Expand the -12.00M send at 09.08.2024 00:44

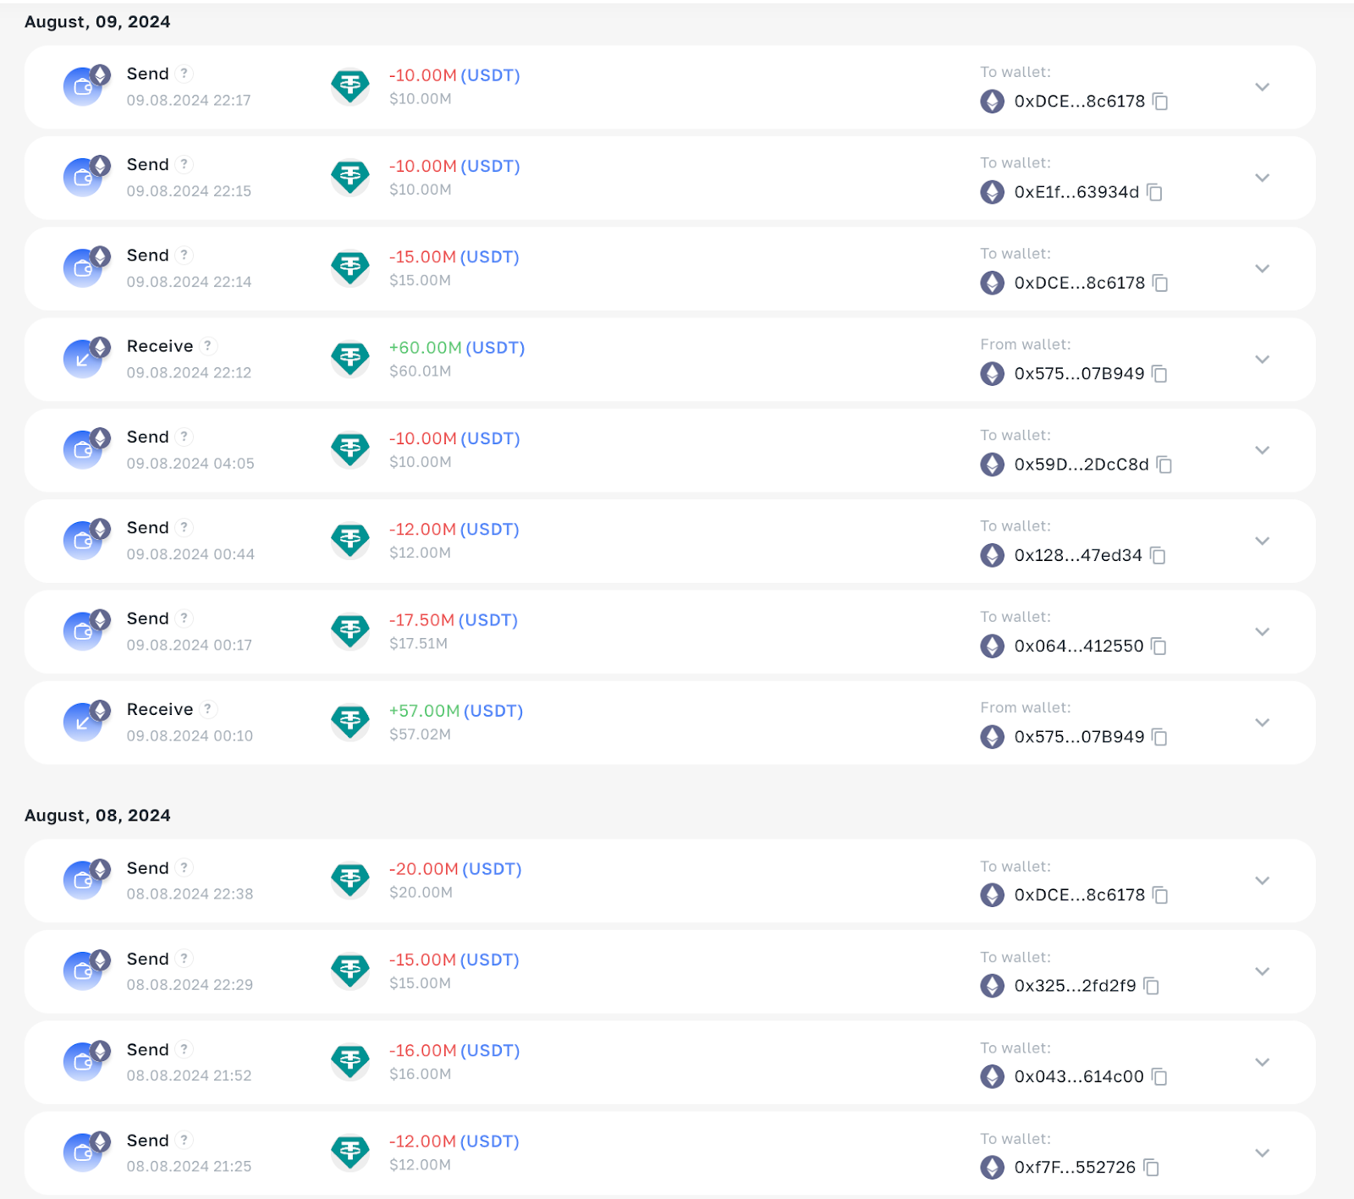tap(1262, 541)
